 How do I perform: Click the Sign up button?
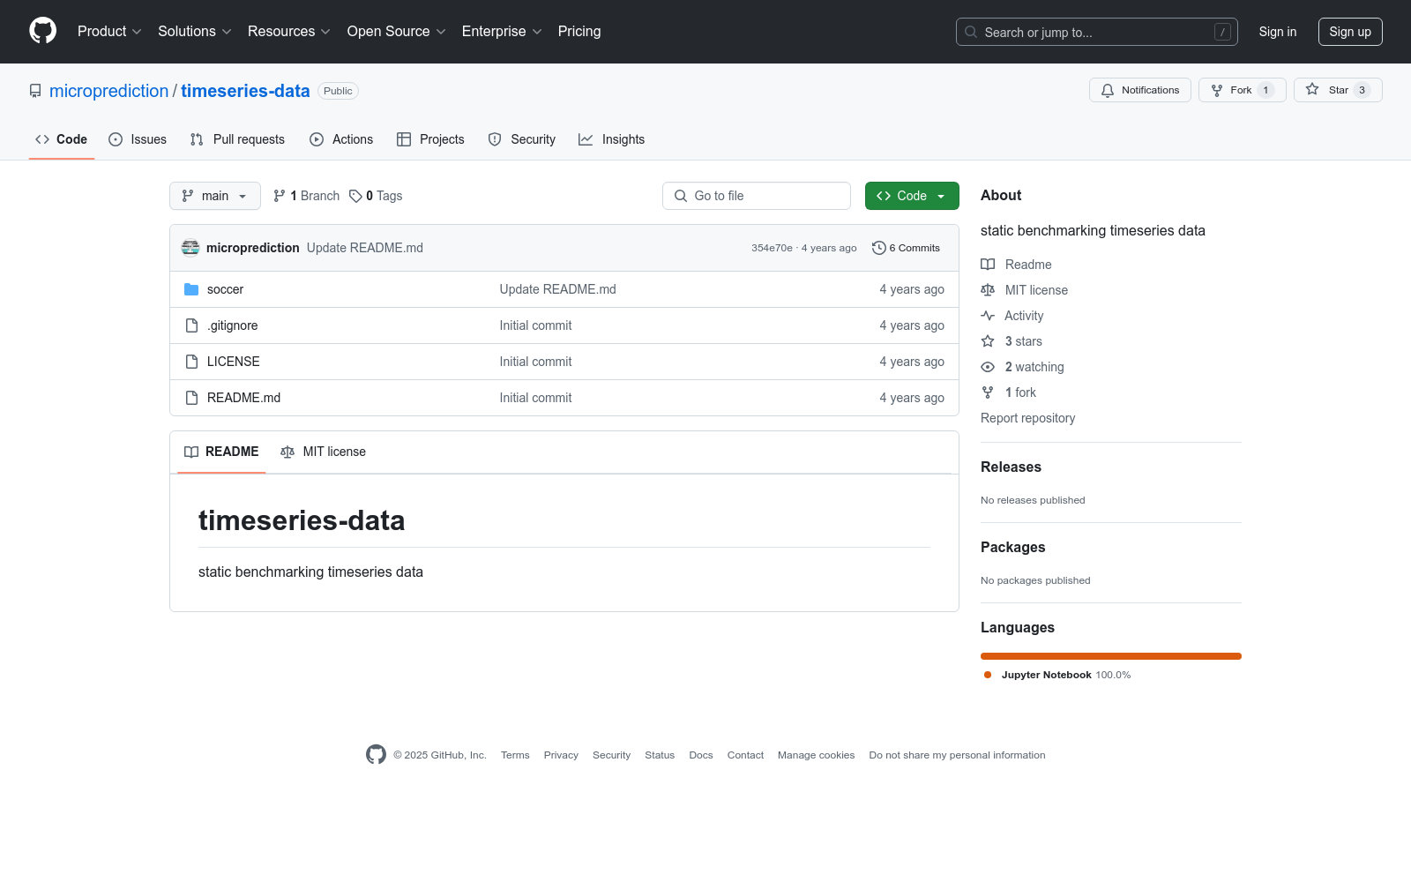pos(1350,32)
